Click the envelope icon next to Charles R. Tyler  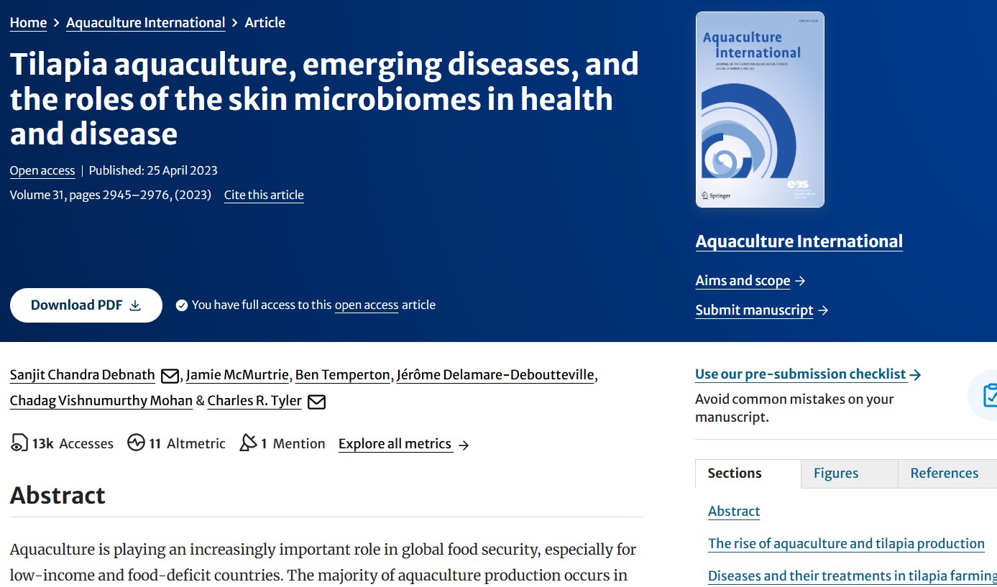tap(316, 402)
